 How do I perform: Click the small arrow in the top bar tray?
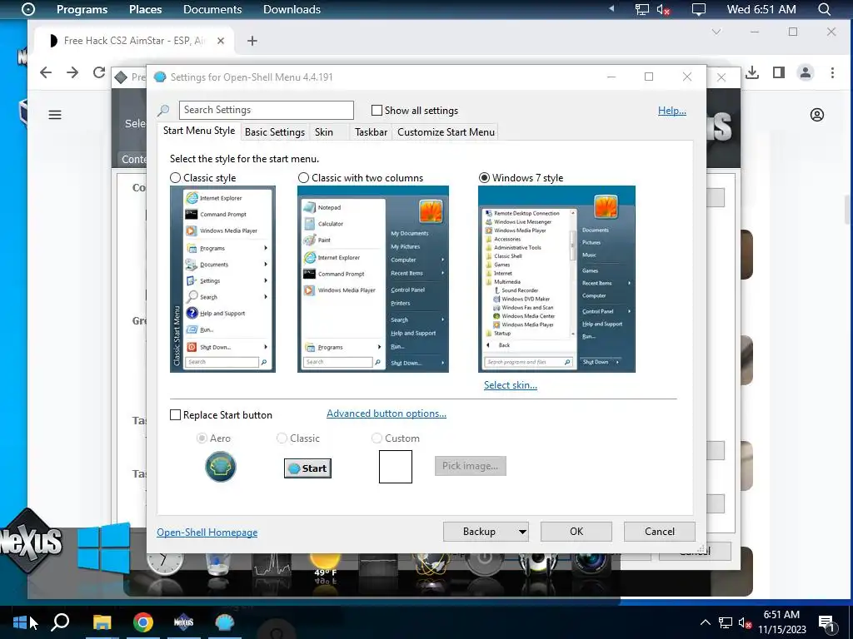tap(611, 9)
